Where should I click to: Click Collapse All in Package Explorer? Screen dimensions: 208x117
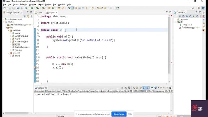[x=25, y=16]
